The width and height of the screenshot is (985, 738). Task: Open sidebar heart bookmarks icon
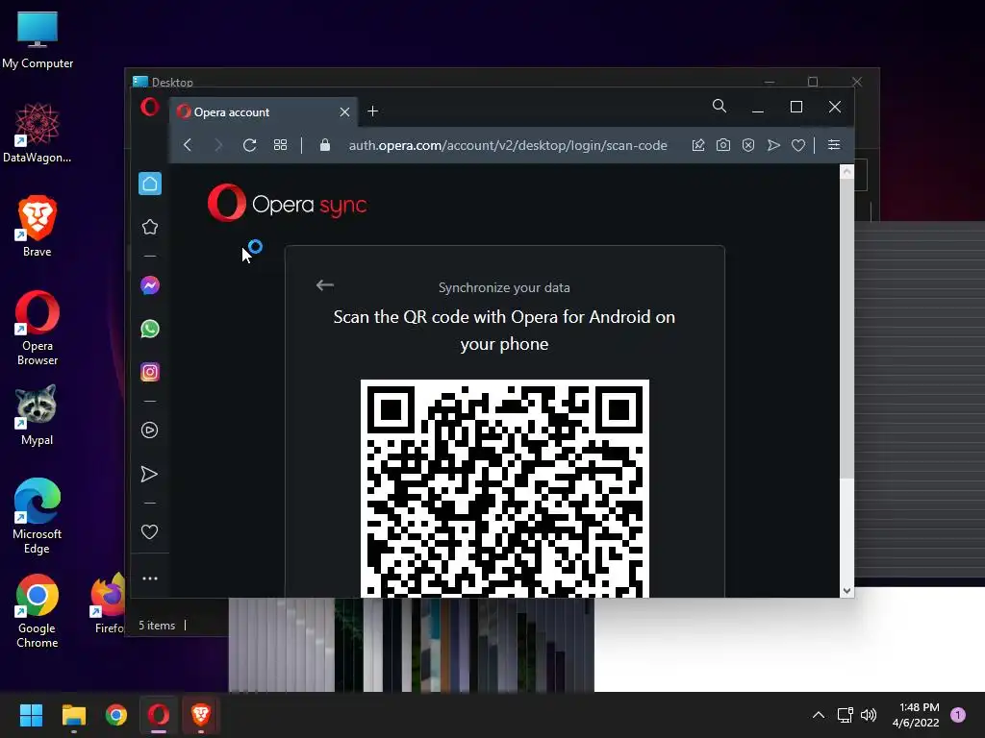pos(149,532)
